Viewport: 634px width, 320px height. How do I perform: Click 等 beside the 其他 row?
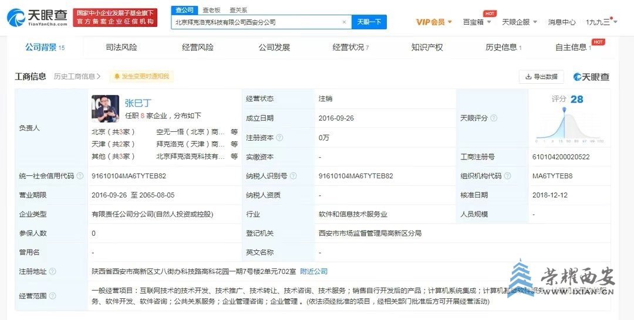click(x=234, y=156)
